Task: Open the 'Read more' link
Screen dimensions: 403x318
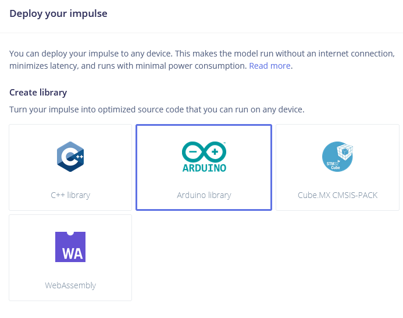Action: 270,66
